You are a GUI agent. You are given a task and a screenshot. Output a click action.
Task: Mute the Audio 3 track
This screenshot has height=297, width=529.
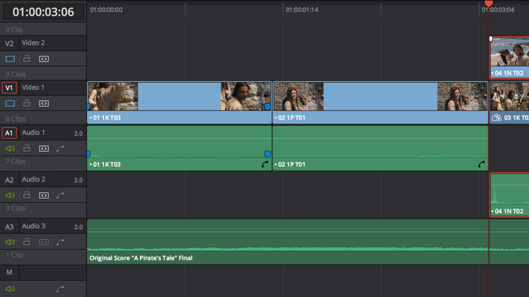(10, 242)
